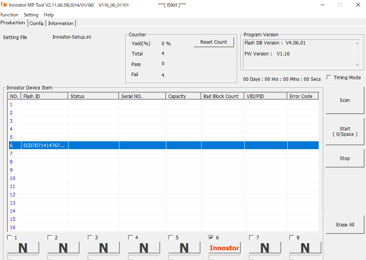Select device row number 2
Image resolution: width=366 pixels, height=260 pixels.
163,113
